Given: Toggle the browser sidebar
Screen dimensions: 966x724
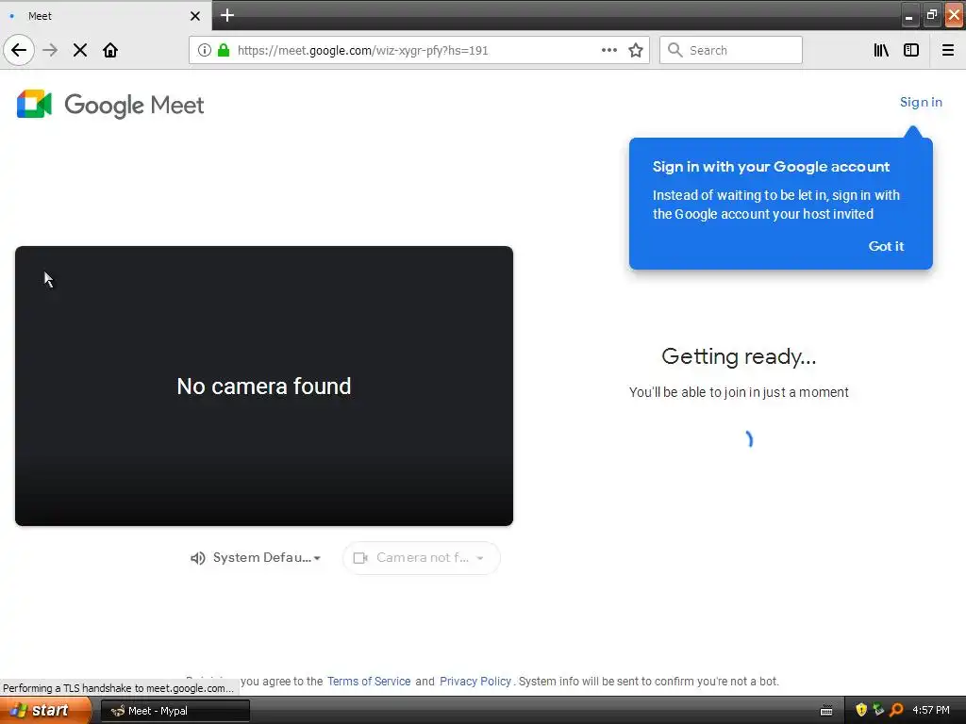Looking at the screenshot, I should [x=911, y=50].
